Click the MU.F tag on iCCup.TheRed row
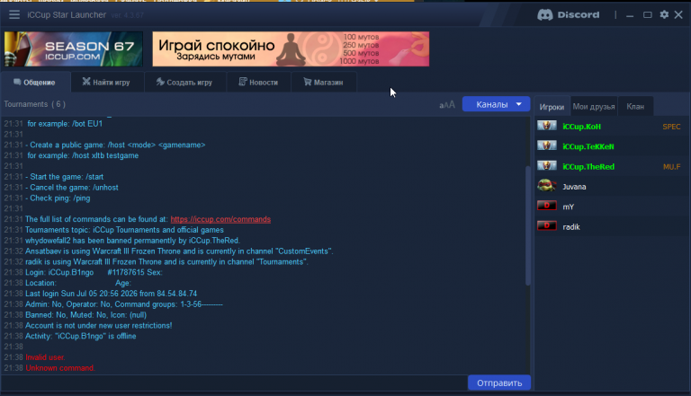Screen dimensions: 691x396 (671, 167)
